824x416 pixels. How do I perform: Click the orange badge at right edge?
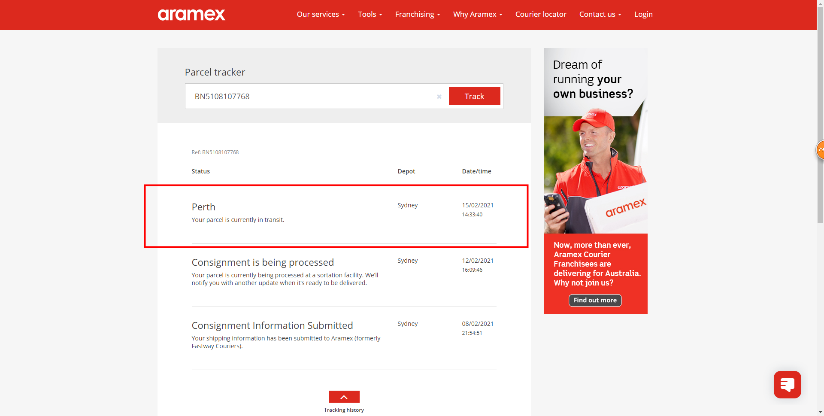click(x=820, y=150)
